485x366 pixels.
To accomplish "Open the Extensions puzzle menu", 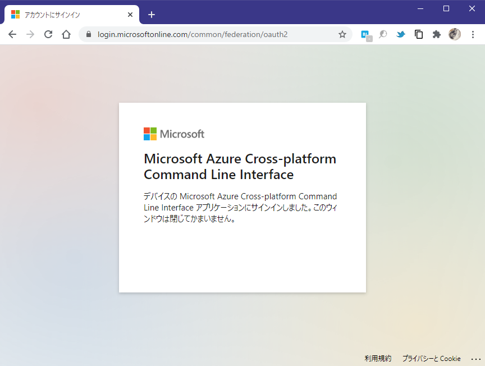I will [x=436, y=34].
